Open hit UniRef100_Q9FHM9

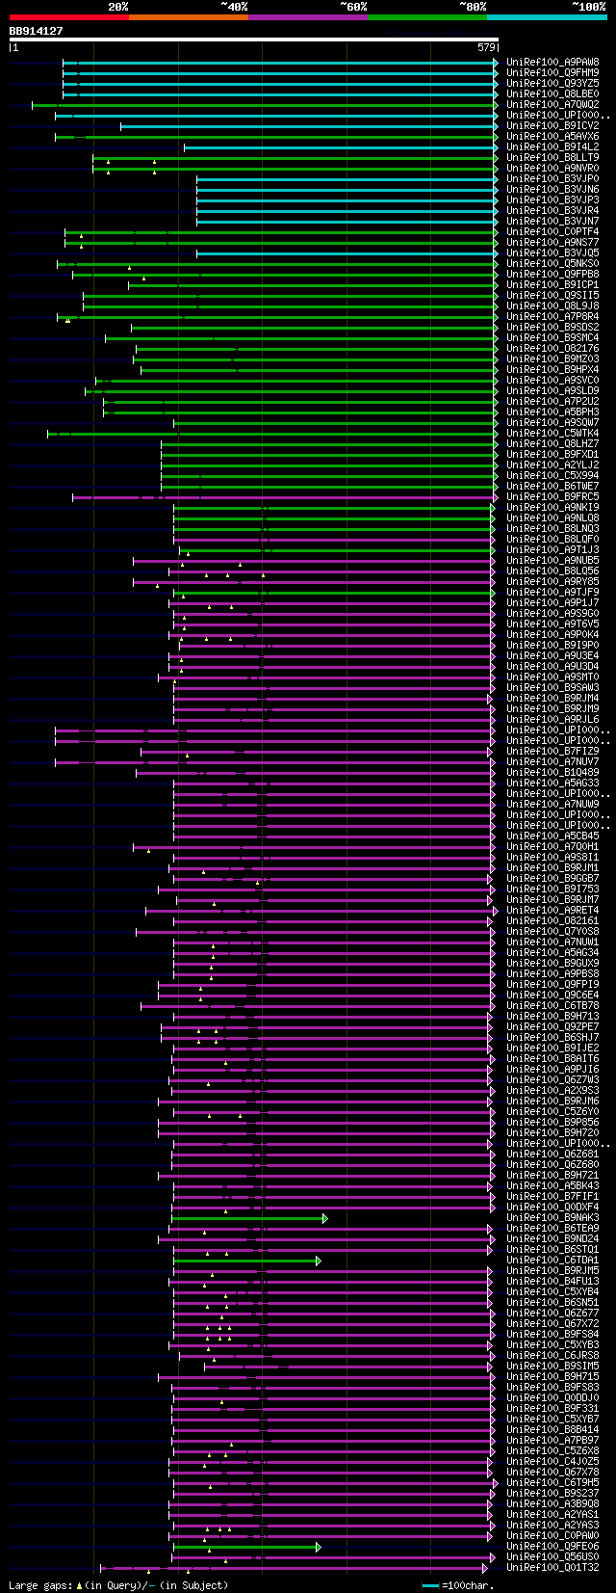[x=552, y=72]
